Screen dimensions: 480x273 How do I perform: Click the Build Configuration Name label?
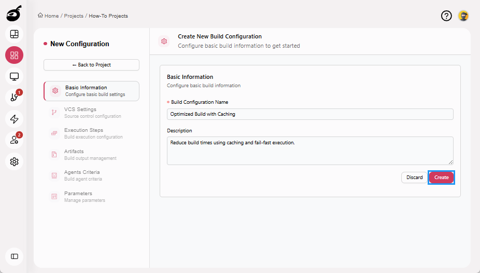[x=200, y=102]
